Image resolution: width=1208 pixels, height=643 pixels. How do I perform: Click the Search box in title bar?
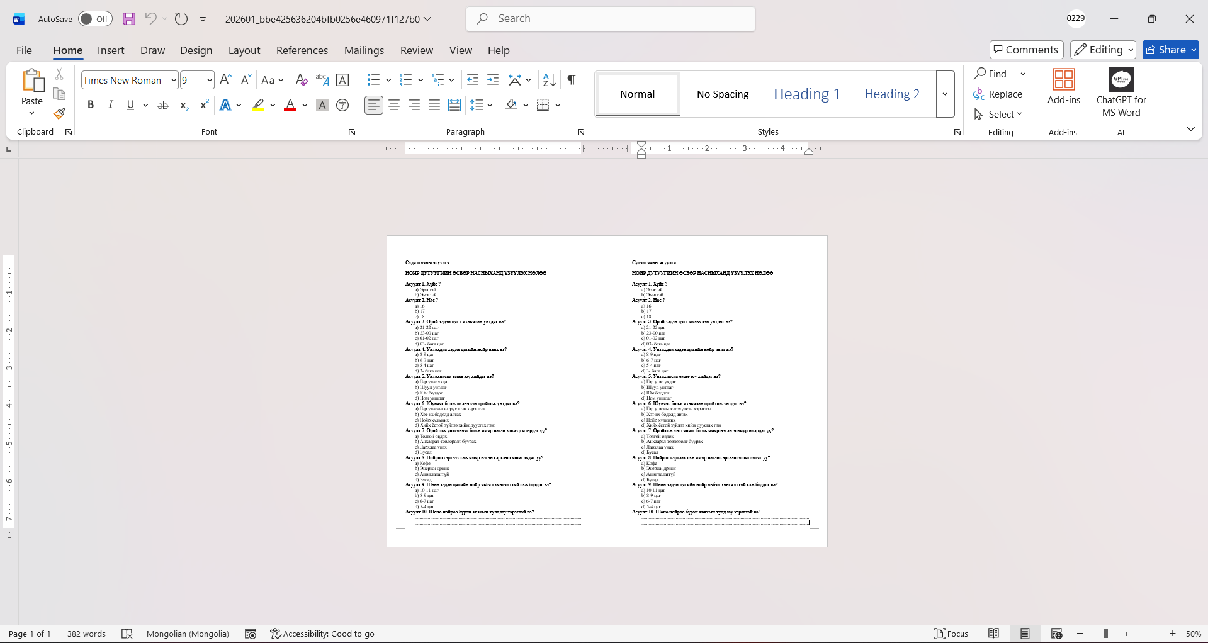611,19
